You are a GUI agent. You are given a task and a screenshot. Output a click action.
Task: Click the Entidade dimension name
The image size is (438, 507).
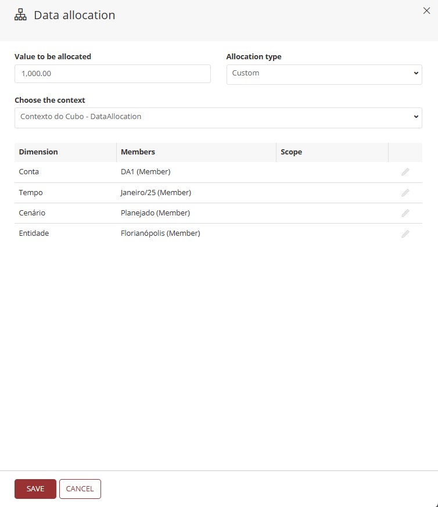pyautogui.click(x=34, y=233)
